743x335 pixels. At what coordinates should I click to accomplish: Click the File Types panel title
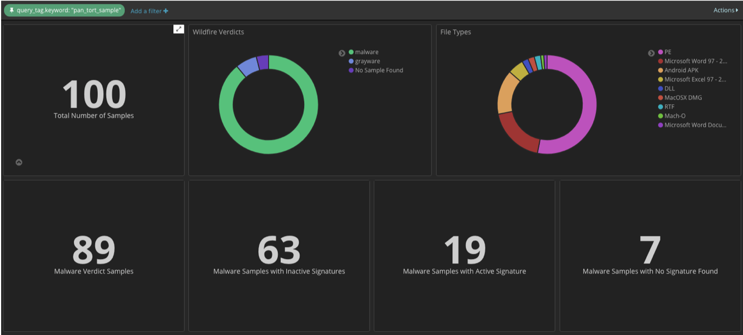tap(456, 32)
